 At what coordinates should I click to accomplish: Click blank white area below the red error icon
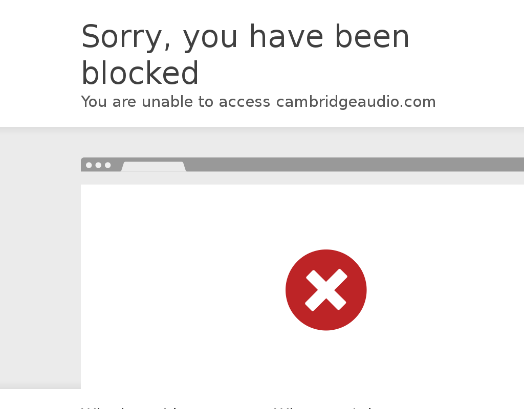tap(326, 360)
